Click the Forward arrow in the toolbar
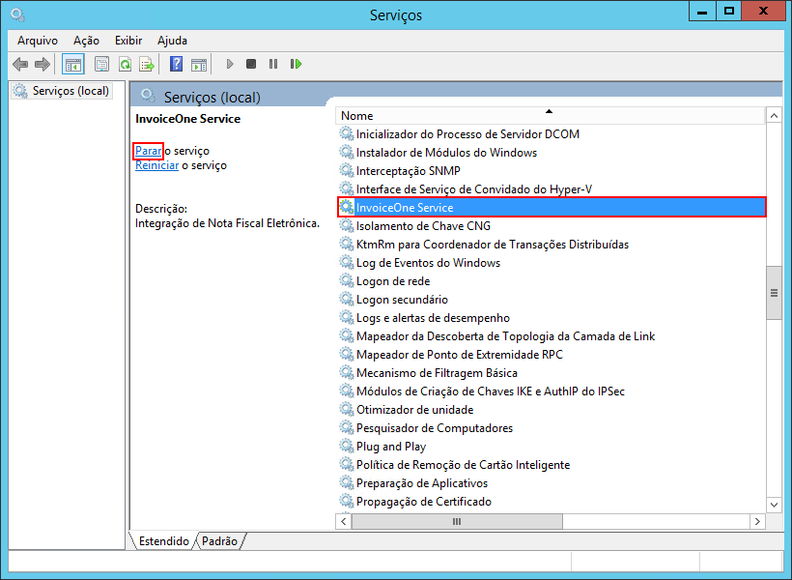 [x=42, y=64]
